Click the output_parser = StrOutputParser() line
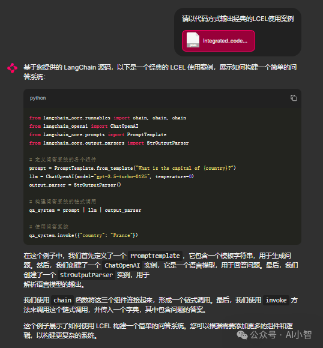323x348 pixels. (x=75, y=185)
